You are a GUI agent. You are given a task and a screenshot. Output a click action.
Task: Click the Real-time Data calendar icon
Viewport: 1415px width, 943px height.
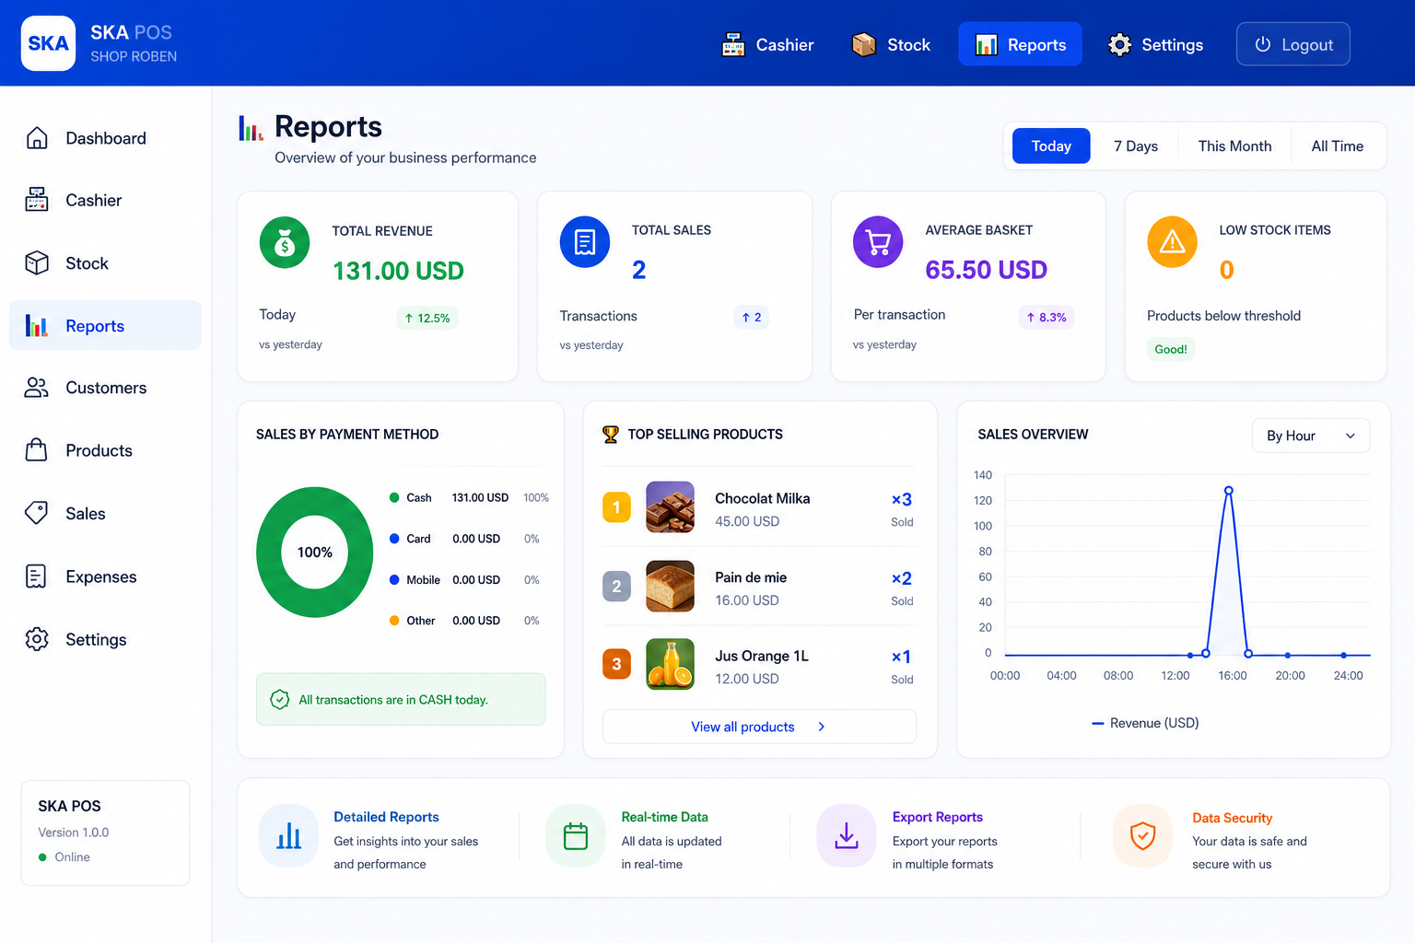click(x=576, y=836)
